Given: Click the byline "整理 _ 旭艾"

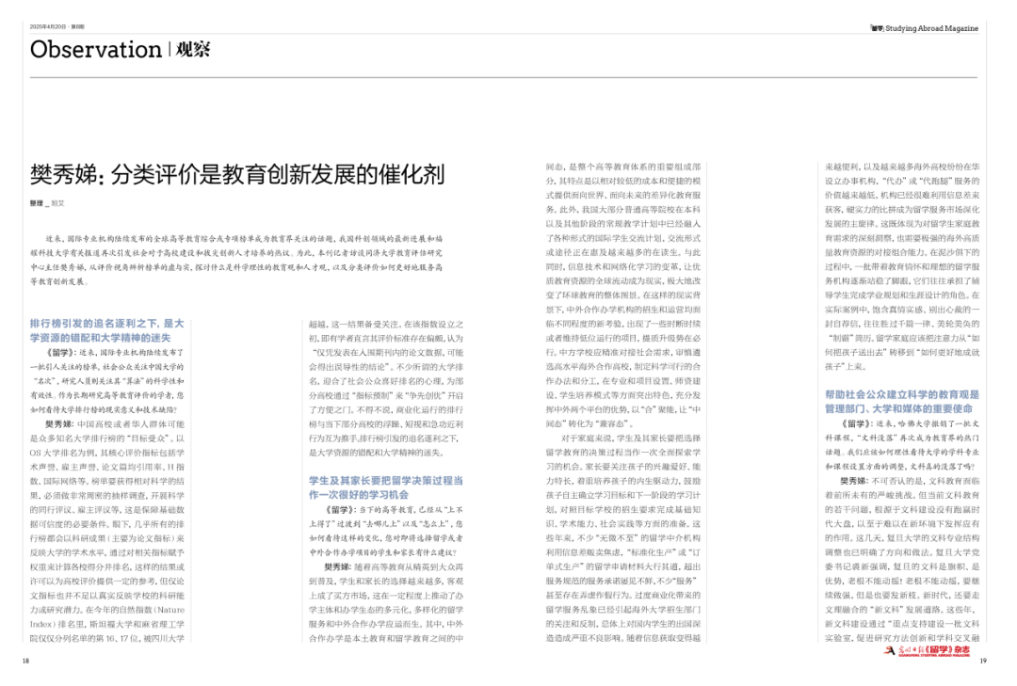Looking at the screenshot, I should [x=47, y=203].
